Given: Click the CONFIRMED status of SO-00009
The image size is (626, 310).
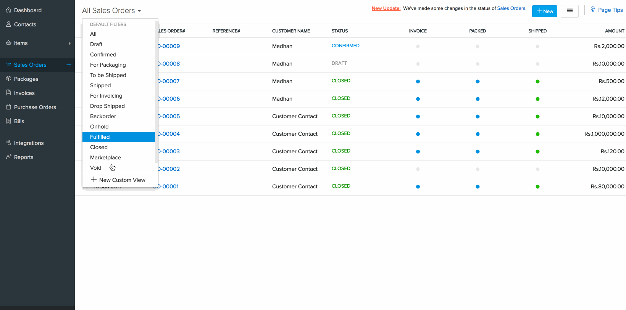Looking at the screenshot, I should pyautogui.click(x=345, y=46).
